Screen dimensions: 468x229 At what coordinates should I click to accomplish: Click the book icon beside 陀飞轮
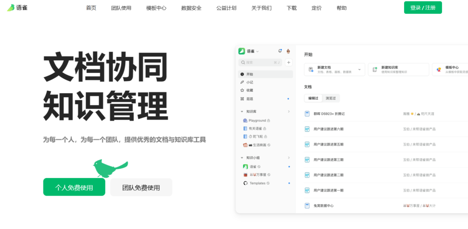click(245, 137)
